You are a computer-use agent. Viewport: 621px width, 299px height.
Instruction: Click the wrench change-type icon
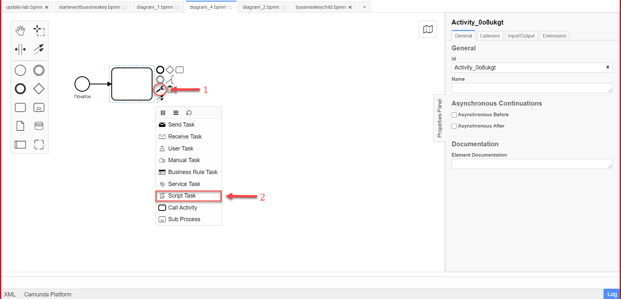[x=160, y=89]
